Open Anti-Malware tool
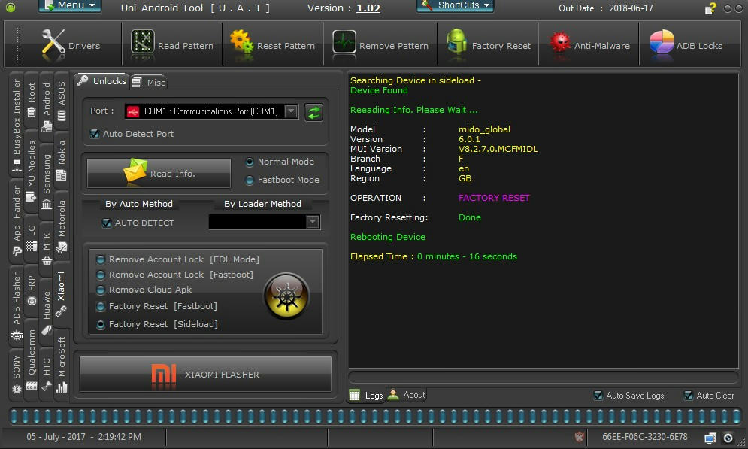The height and width of the screenshot is (449, 748). click(589, 45)
